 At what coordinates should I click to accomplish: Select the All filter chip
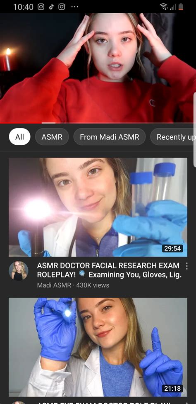point(19,137)
